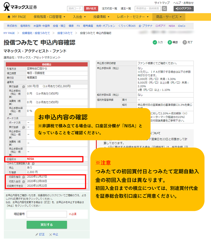Viewport: 211px width, 242px height.
Task: Click 積立頻度 value 毎日・日額指定
Action: pos(36,73)
